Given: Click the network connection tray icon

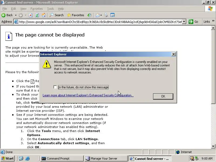Looking at the screenshot, I should pyautogui.click(x=197, y=158).
